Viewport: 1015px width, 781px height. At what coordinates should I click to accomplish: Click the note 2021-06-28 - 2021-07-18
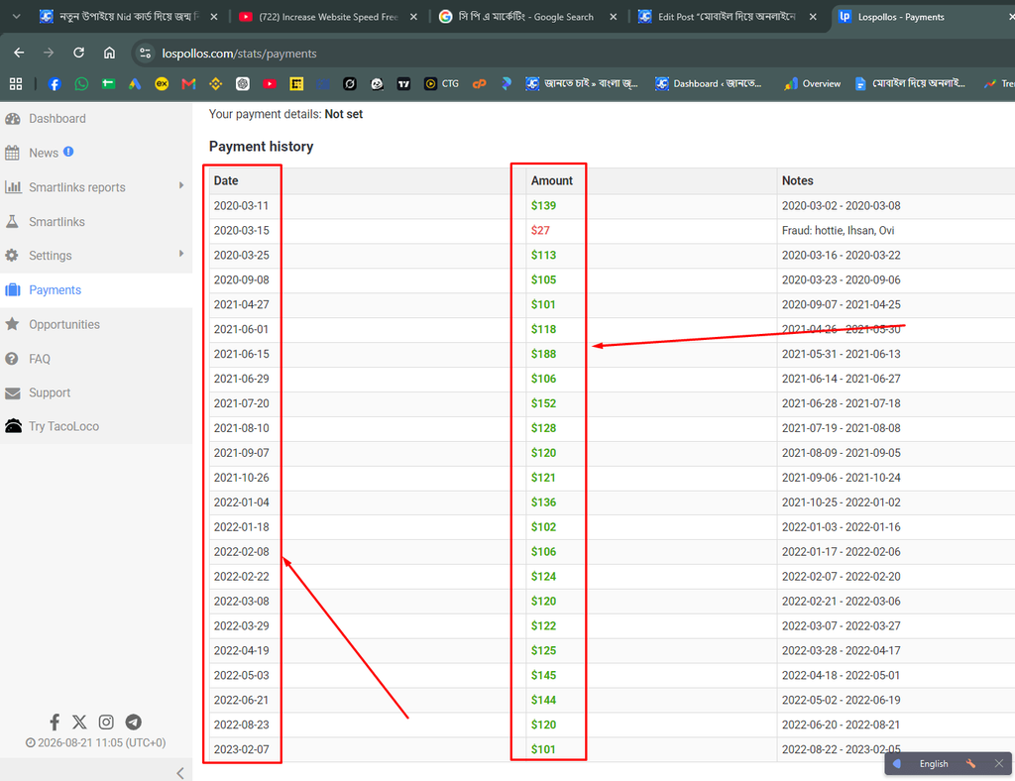click(841, 403)
